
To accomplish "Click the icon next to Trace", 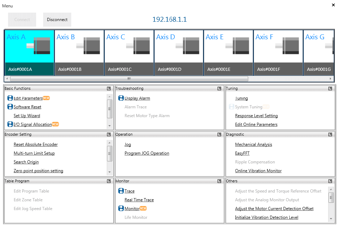I will pyautogui.click(x=121, y=191).
